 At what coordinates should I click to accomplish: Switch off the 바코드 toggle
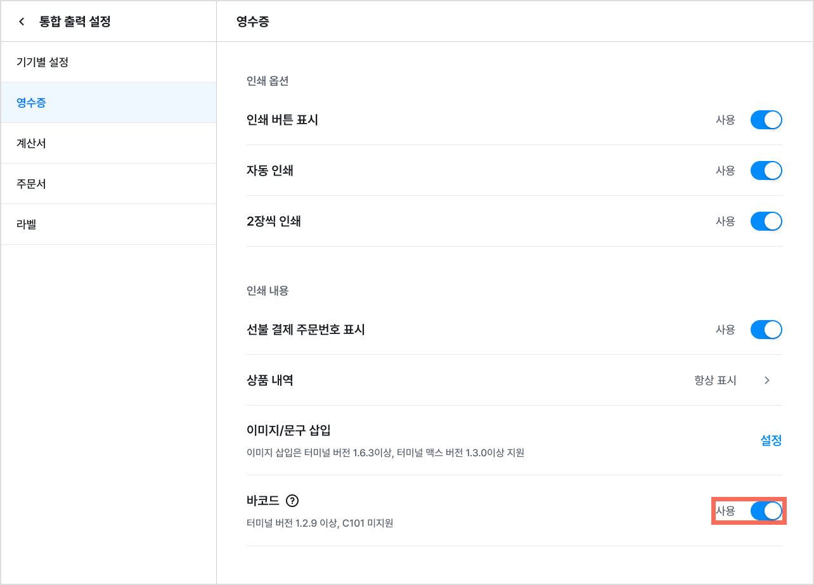tap(766, 511)
